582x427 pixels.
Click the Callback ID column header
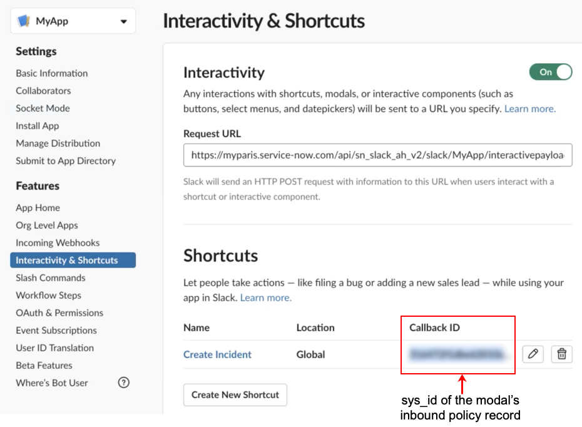pyautogui.click(x=434, y=327)
